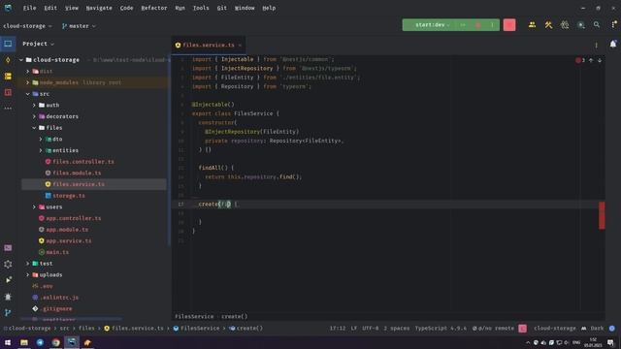Click the yellow build tools icon

coord(548,25)
